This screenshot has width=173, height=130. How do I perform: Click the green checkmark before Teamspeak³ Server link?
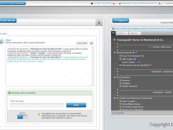coord(120,3)
